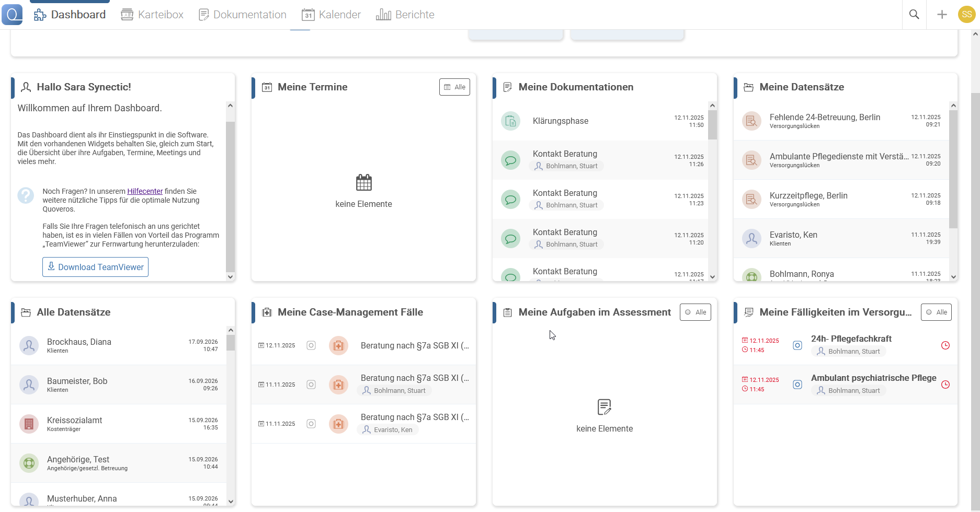Image resolution: width=980 pixels, height=512 pixels.
Task: Click the speech bubble icon at 11:26
Action: pos(510,160)
